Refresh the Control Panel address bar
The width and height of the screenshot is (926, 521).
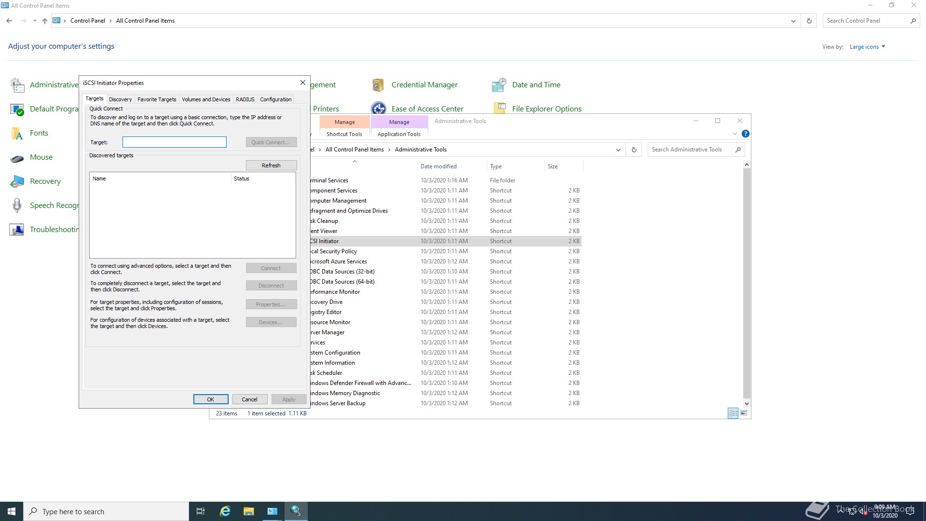pos(809,21)
